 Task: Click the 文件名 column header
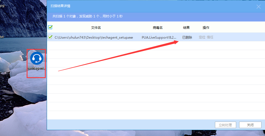coord(96,28)
